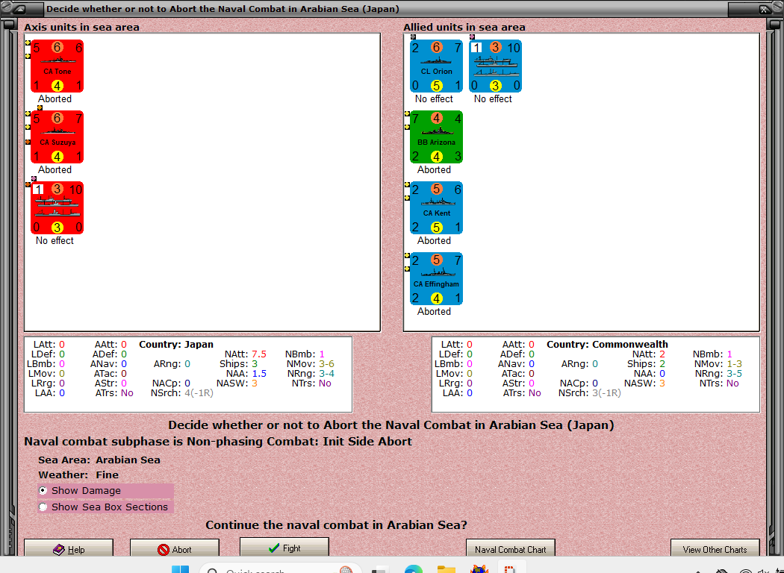Screen dimensions: 784x573
Task: Open the Windows Start menu
Action: [x=181, y=569]
